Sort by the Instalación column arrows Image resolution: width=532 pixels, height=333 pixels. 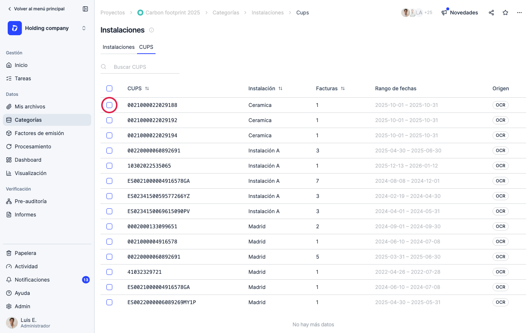[x=280, y=88]
